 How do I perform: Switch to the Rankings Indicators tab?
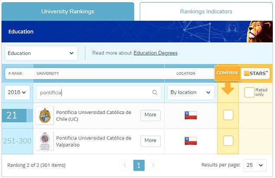pyautogui.click(x=206, y=12)
